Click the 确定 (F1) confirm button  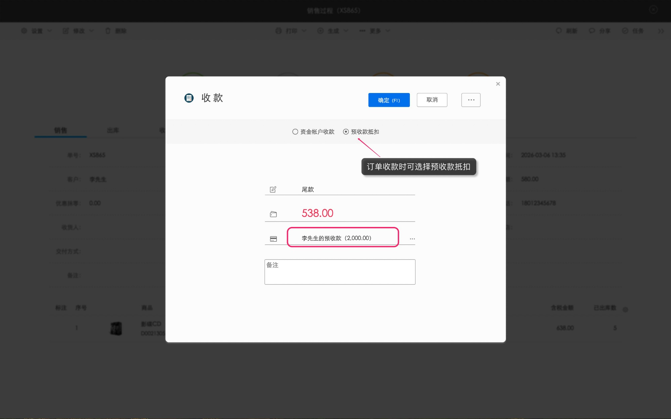tap(389, 100)
